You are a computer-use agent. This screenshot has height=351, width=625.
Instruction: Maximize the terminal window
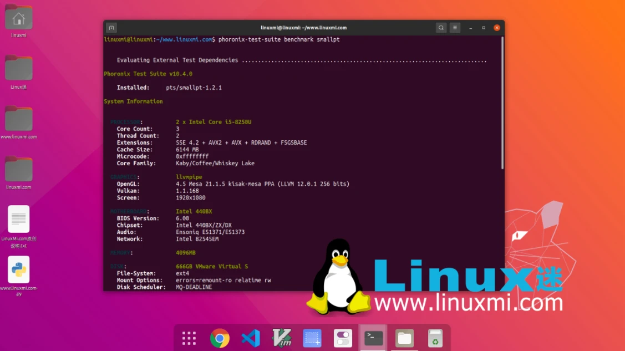tap(484, 28)
